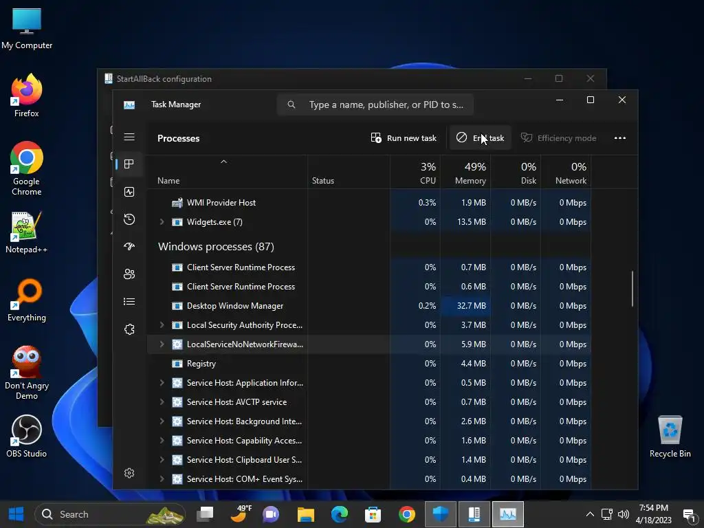This screenshot has height=528, width=704.
Task: Open the Google Chrome desktop shortcut
Action: (27, 169)
